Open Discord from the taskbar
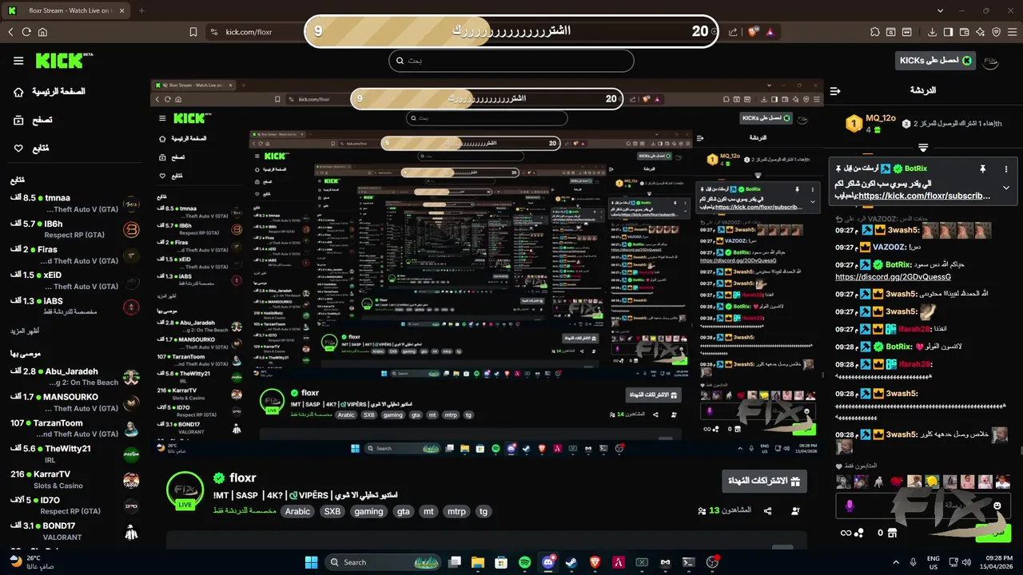 [548, 562]
